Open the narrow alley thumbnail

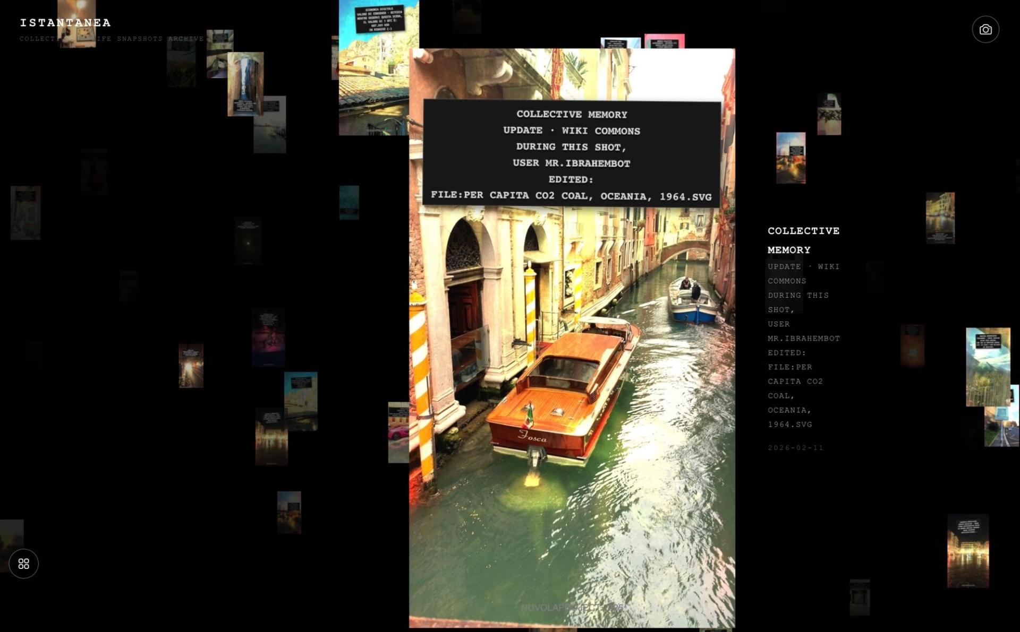tap(245, 84)
